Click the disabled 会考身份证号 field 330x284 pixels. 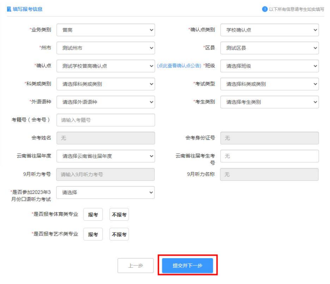click(x=269, y=138)
